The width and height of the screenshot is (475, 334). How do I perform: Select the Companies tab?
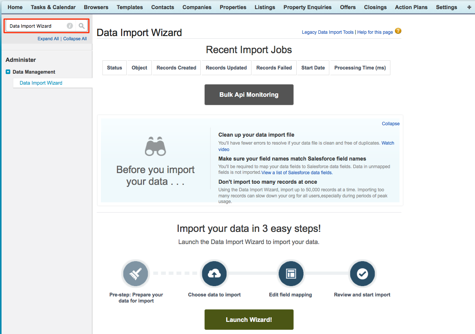(197, 7)
